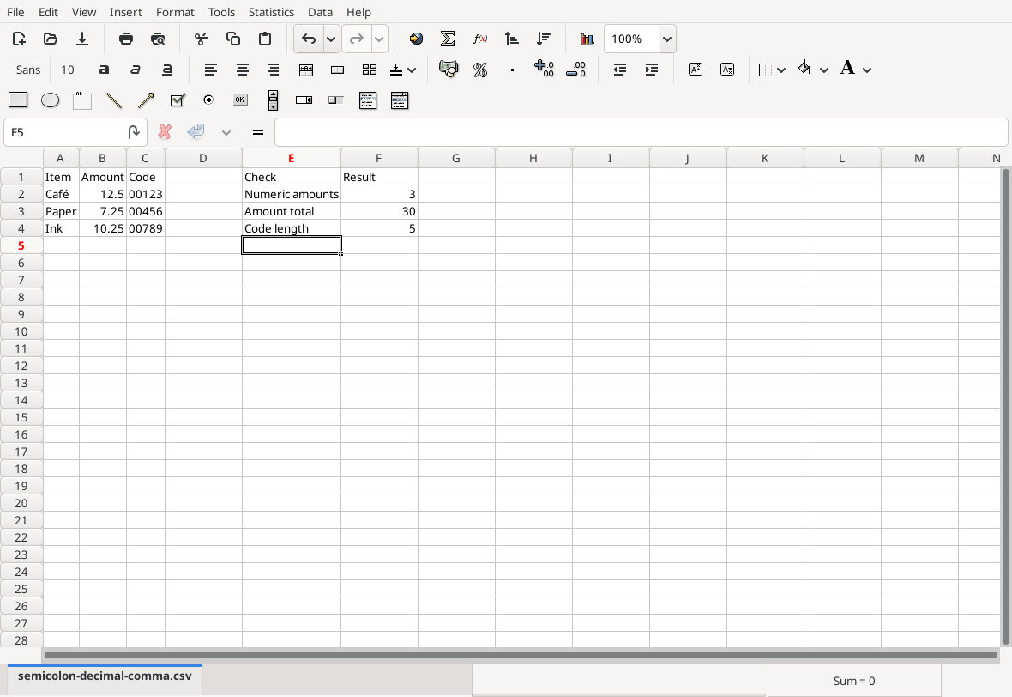Viewport: 1012px width, 697px height.
Task: Open the zoom level dropdown
Action: coord(667,39)
